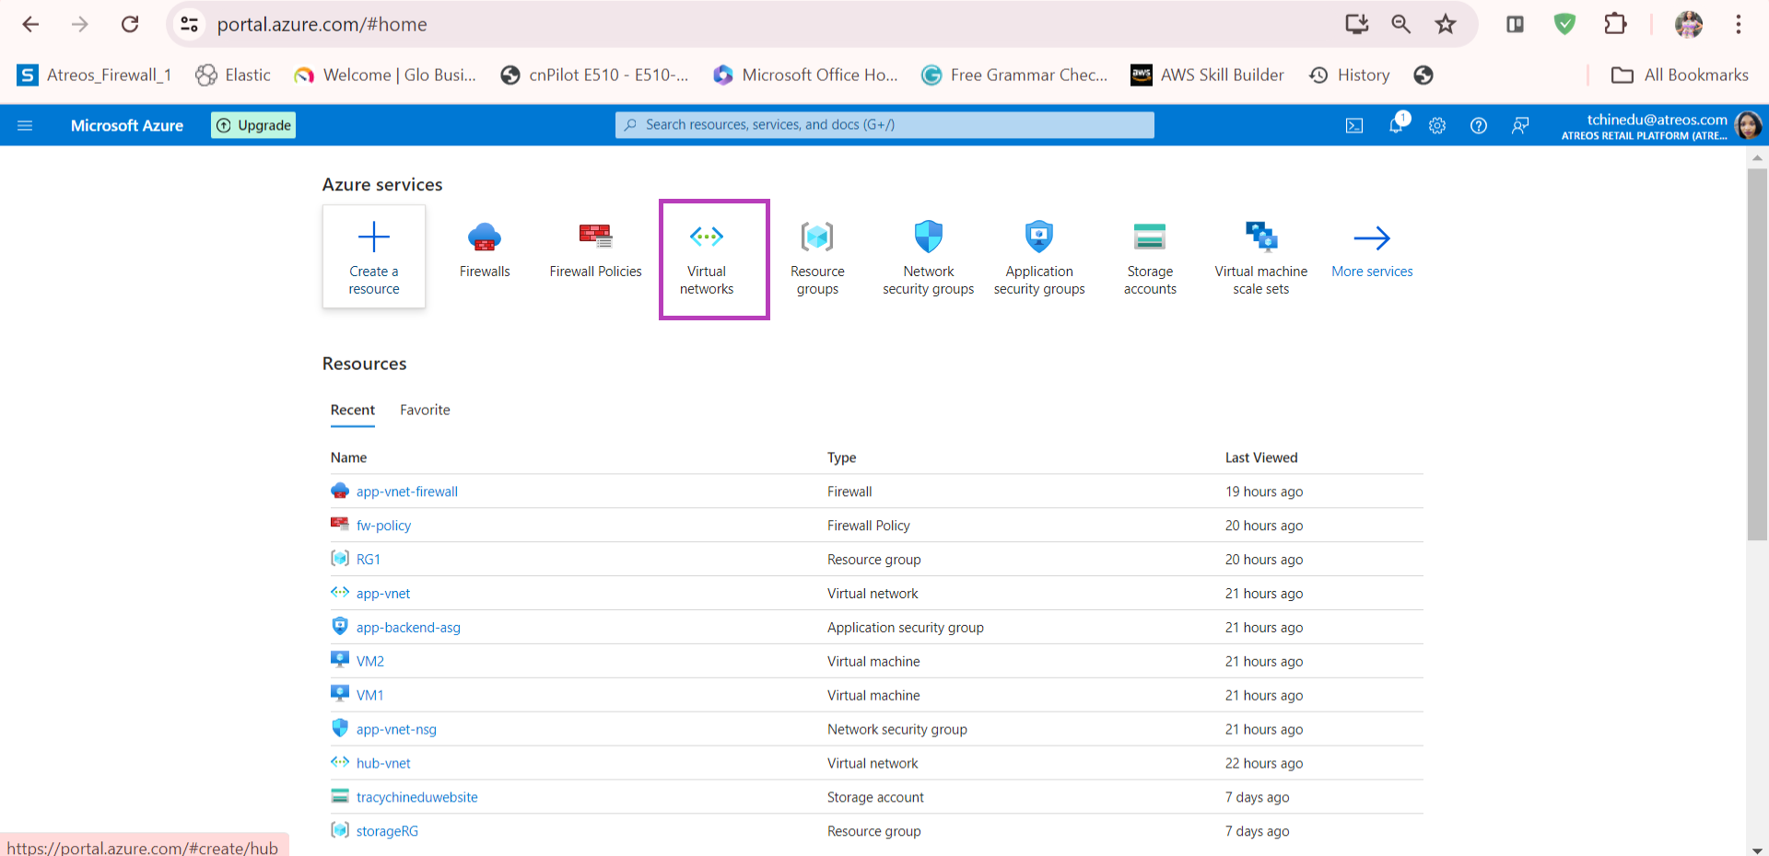Screen dimensions: 1769x856
Task: Click the globe bookmark after History
Action: [1423, 75]
